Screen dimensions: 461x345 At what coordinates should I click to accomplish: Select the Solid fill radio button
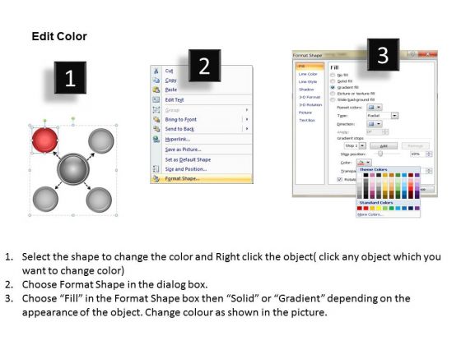coord(333,81)
